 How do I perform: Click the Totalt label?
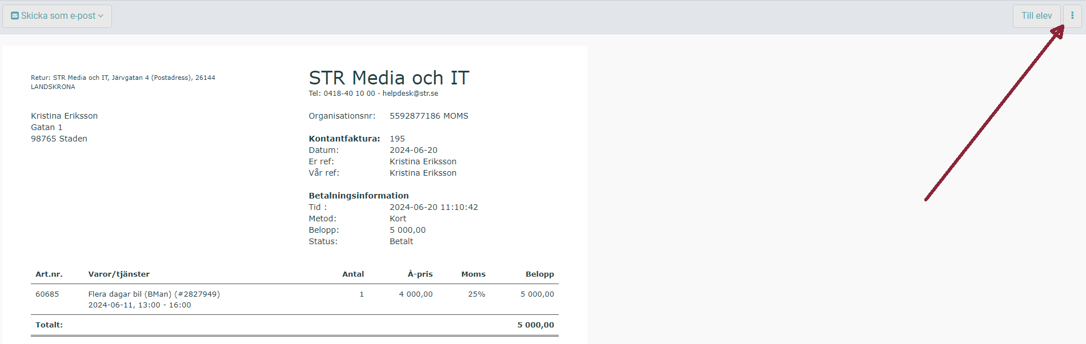[x=49, y=325]
